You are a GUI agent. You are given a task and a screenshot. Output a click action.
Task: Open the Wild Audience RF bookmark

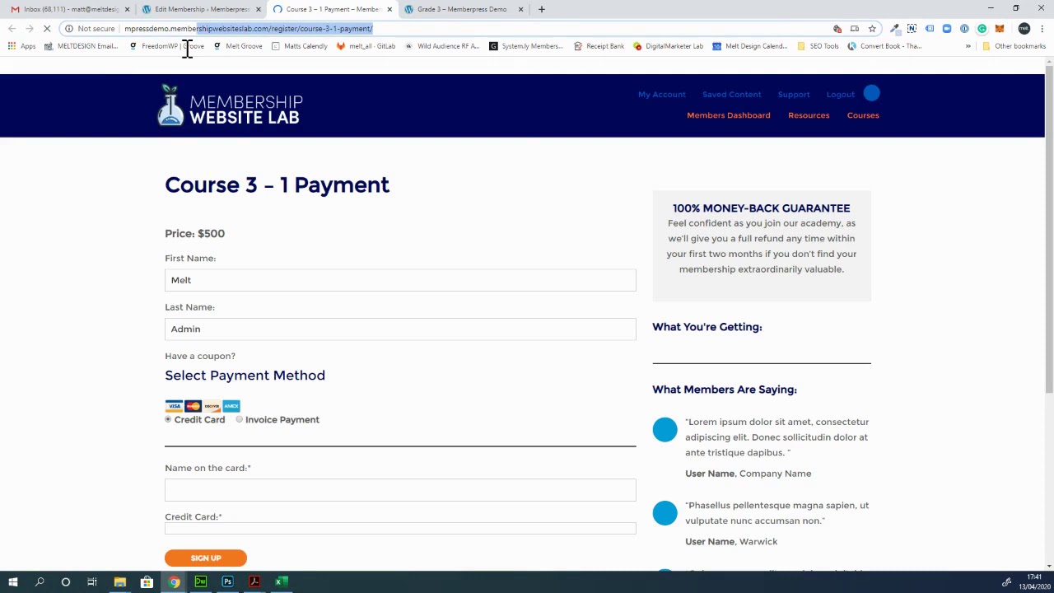click(x=442, y=46)
